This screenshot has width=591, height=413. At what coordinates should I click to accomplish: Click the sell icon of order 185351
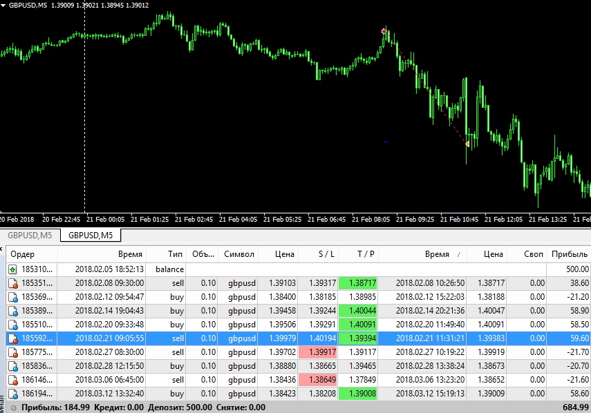pyautogui.click(x=13, y=283)
